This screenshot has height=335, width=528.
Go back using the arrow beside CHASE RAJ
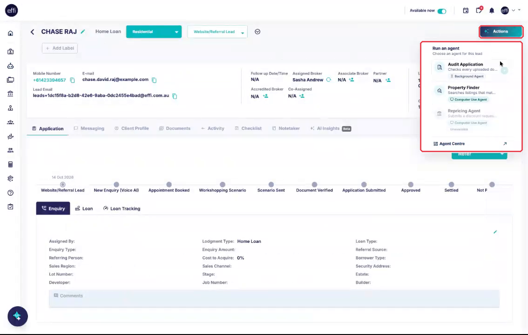click(x=32, y=32)
